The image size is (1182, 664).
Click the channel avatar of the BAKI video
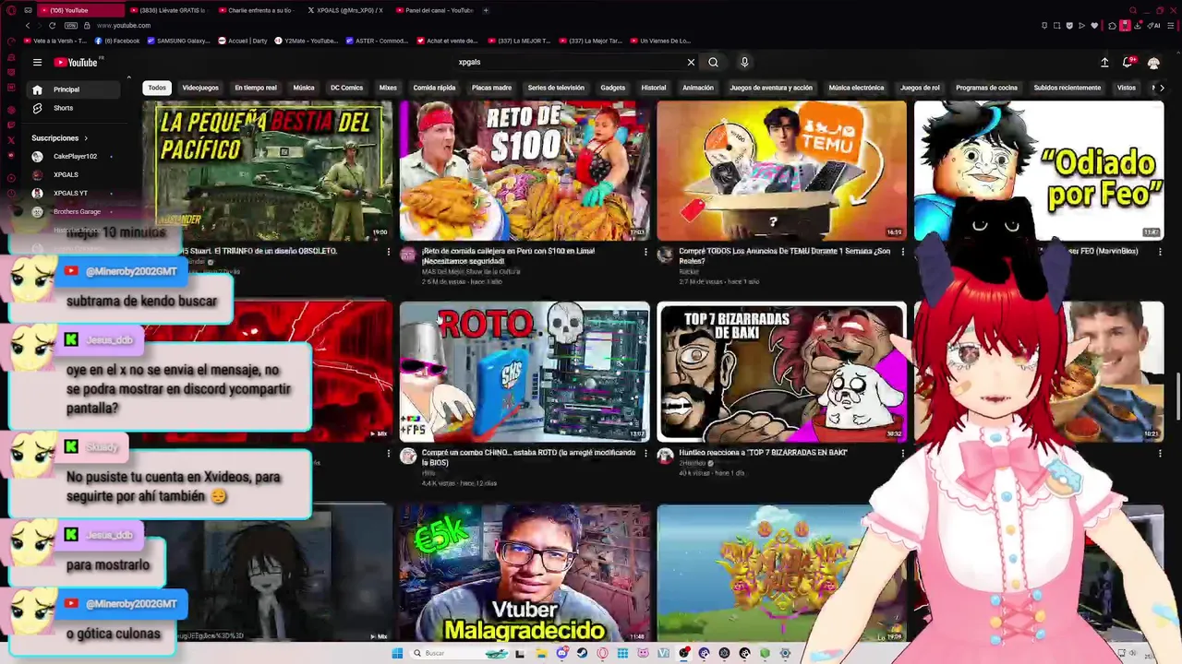click(665, 456)
